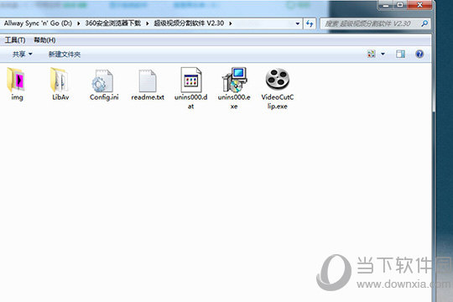Click the unins000.dat file name label
Viewport: 453px width, 302px height.
191,102
